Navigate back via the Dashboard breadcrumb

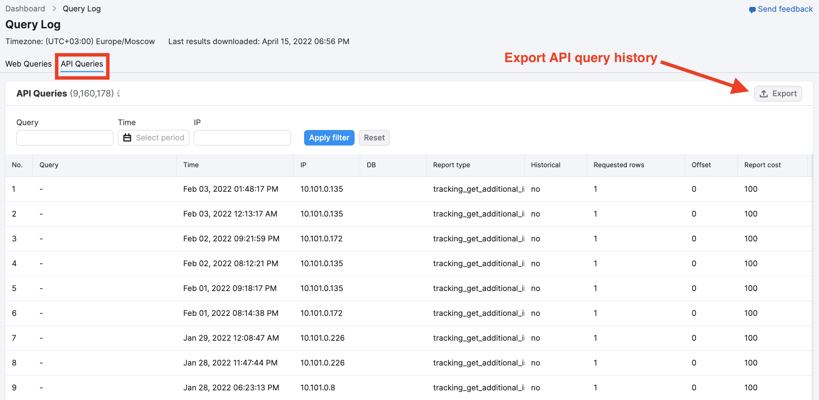pos(25,8)
